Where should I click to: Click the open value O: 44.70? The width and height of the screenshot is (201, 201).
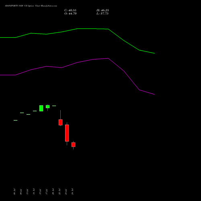[x=70, y=14]
